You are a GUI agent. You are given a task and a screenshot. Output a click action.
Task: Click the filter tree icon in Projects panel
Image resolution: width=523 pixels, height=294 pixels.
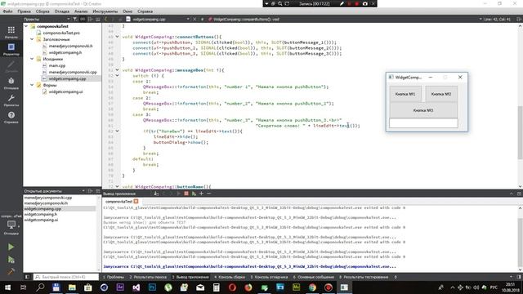75,20
